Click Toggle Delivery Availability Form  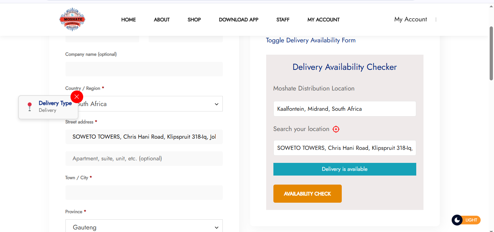310,40
